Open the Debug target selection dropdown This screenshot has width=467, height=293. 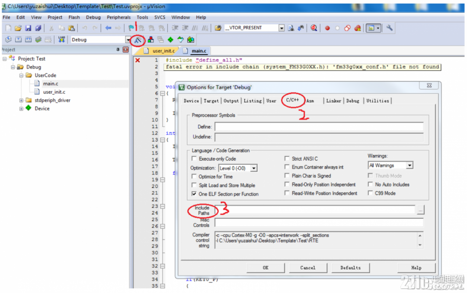pyautogui.click(x=128, y=40)
